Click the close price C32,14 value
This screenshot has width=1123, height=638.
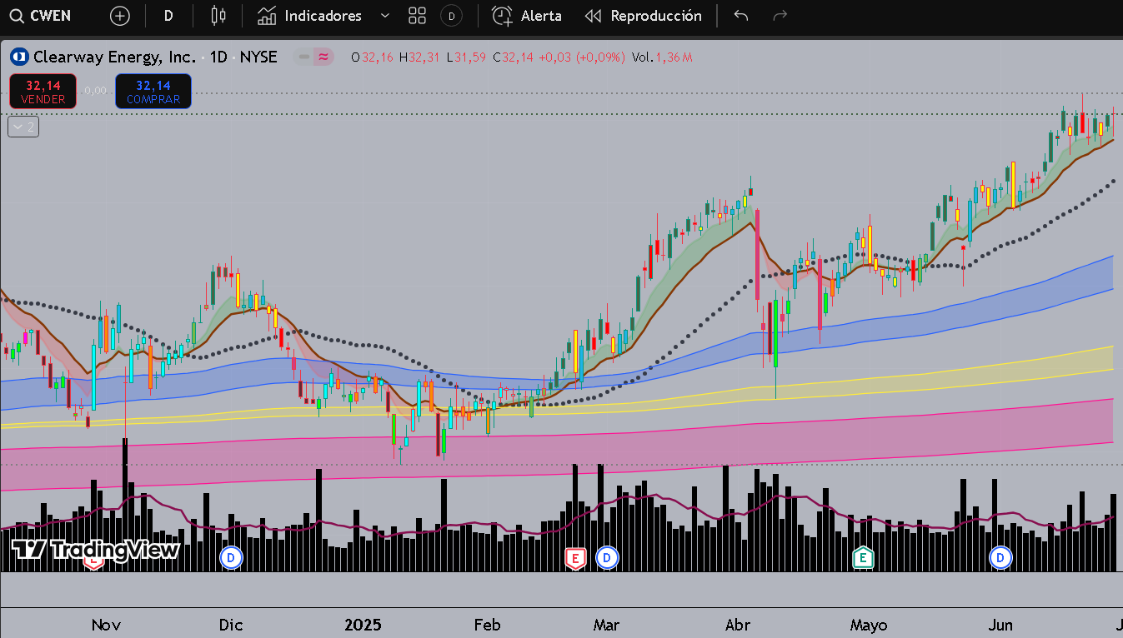point(514,57)
